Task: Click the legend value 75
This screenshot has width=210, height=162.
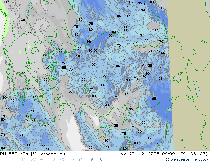Action: point(62,159)
